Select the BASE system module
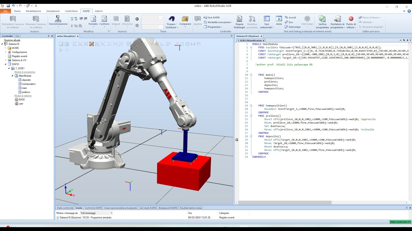 point(22,99)
